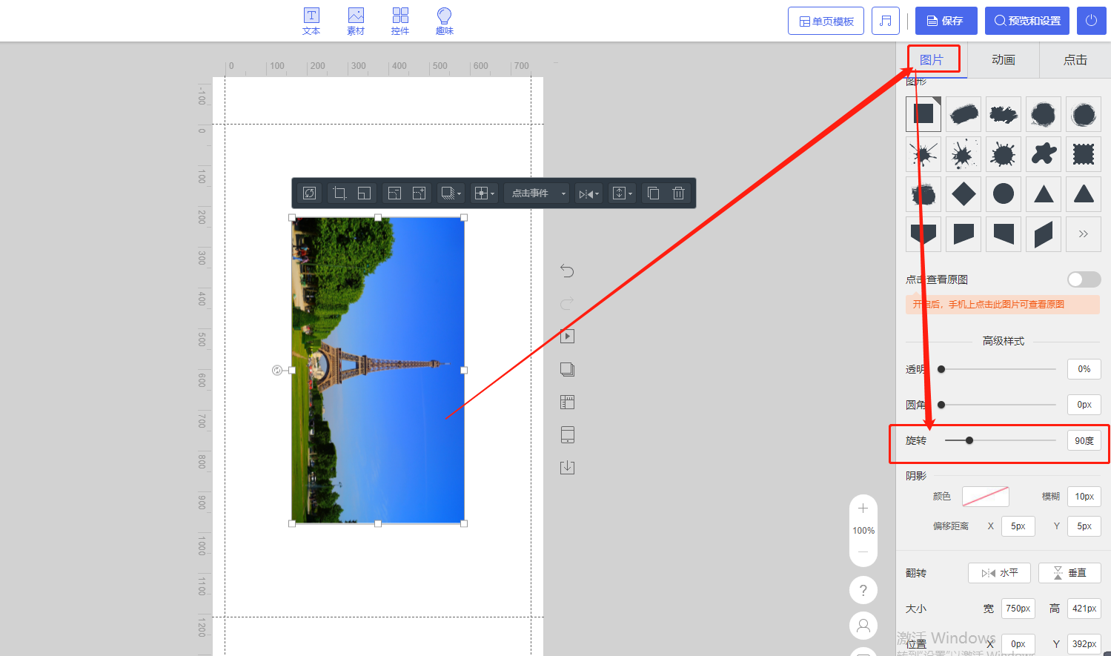Click the tablet device icon beside canvas
The height and width of the screenshot is (656, 1111).
(567, 434)
